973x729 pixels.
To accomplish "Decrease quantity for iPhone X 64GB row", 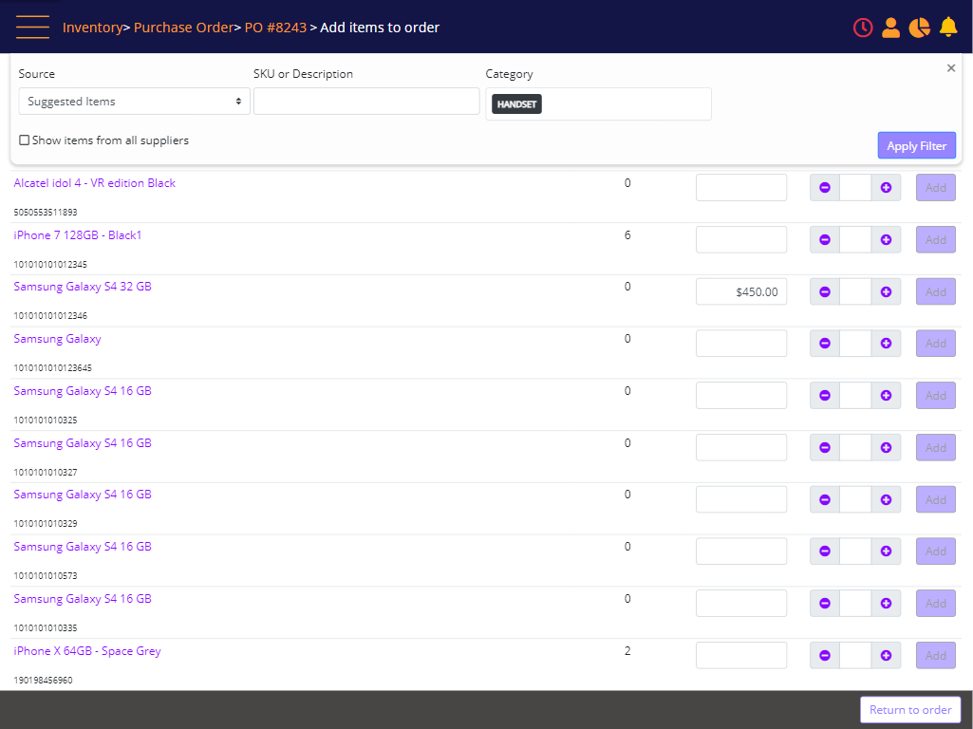I will click(x=825, y=655).
